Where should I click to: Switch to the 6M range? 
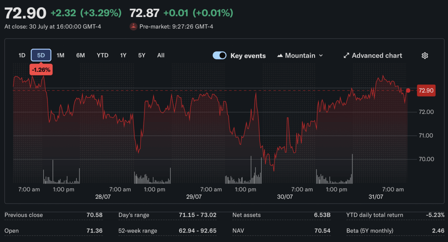tap(81, 55)
